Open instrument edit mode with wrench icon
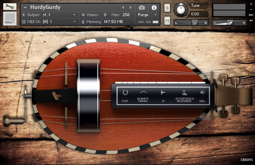255x165 pixels. tap(10, 6)
